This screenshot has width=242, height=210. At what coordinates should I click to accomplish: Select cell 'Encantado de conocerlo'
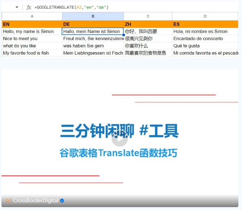point(205,39)
